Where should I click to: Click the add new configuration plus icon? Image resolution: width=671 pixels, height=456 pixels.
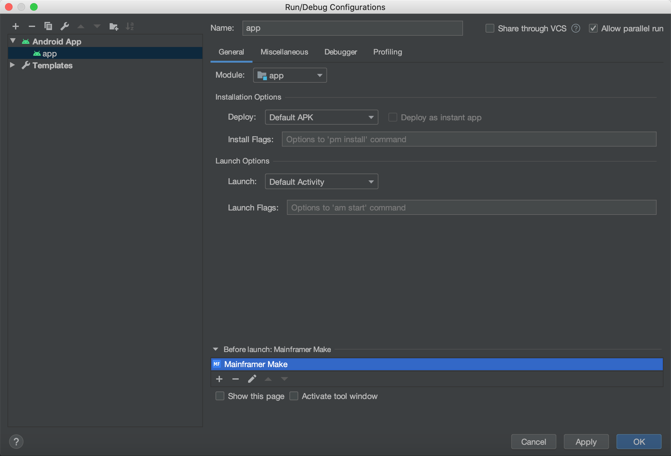pyautogui.click(x=16, y=26)
